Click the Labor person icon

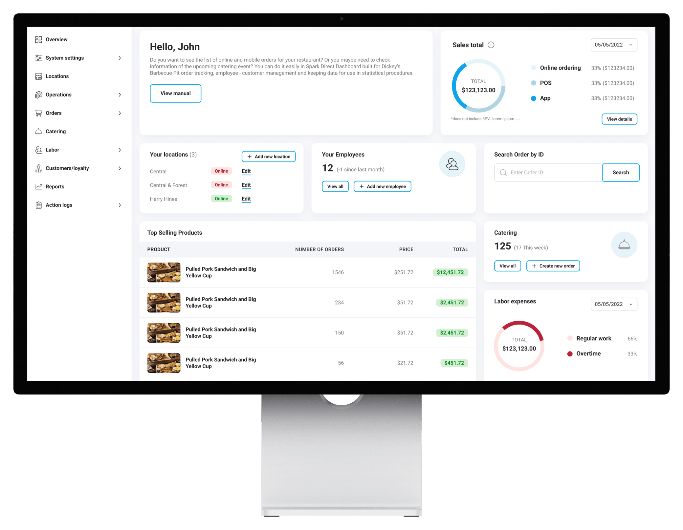(38, 150)
